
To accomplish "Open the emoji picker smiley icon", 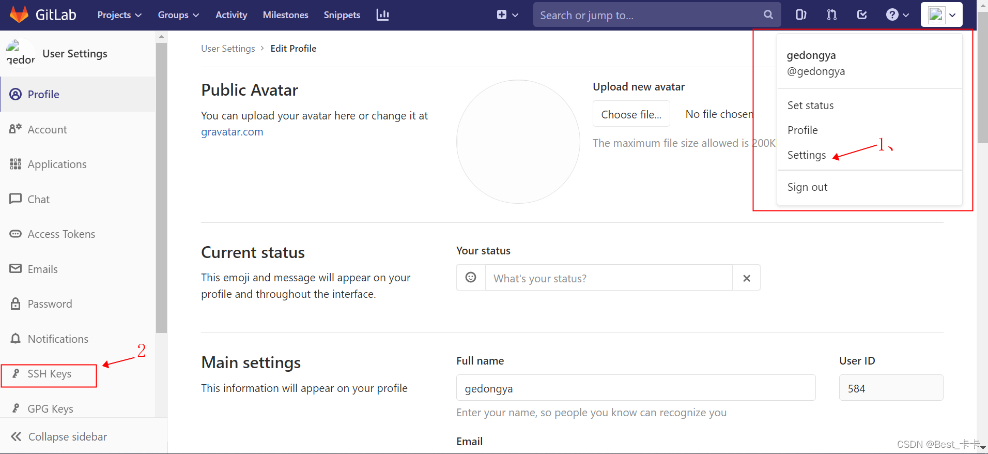I will (471, 278).
